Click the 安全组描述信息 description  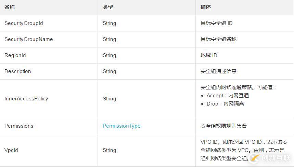click(218, 71)
